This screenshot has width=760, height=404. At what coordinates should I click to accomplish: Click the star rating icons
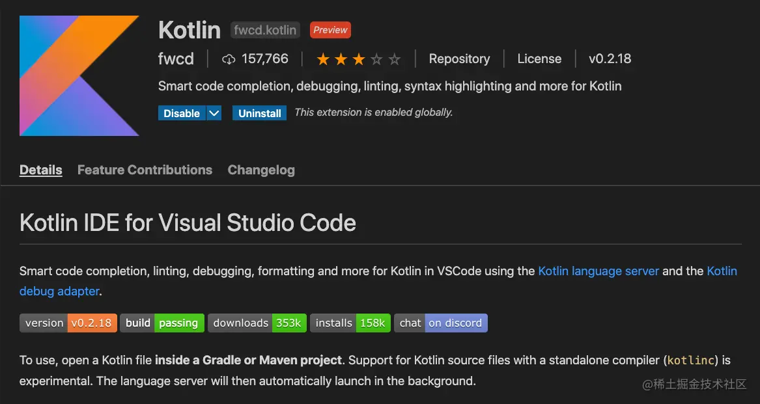358,59
